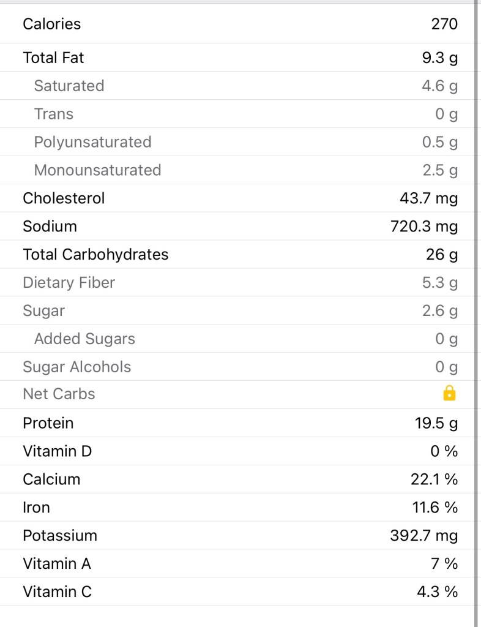Tap the Total Fat row
Screen dimensions: 481x627
coord(239,58)
